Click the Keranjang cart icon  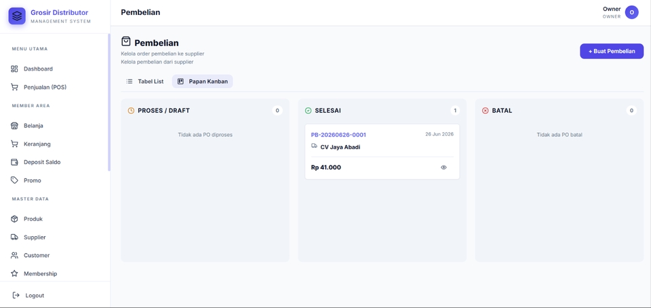[x=14, y=144]
